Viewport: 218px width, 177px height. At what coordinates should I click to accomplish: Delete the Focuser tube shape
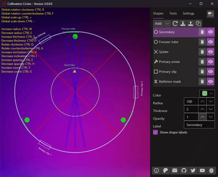[202, 42]
